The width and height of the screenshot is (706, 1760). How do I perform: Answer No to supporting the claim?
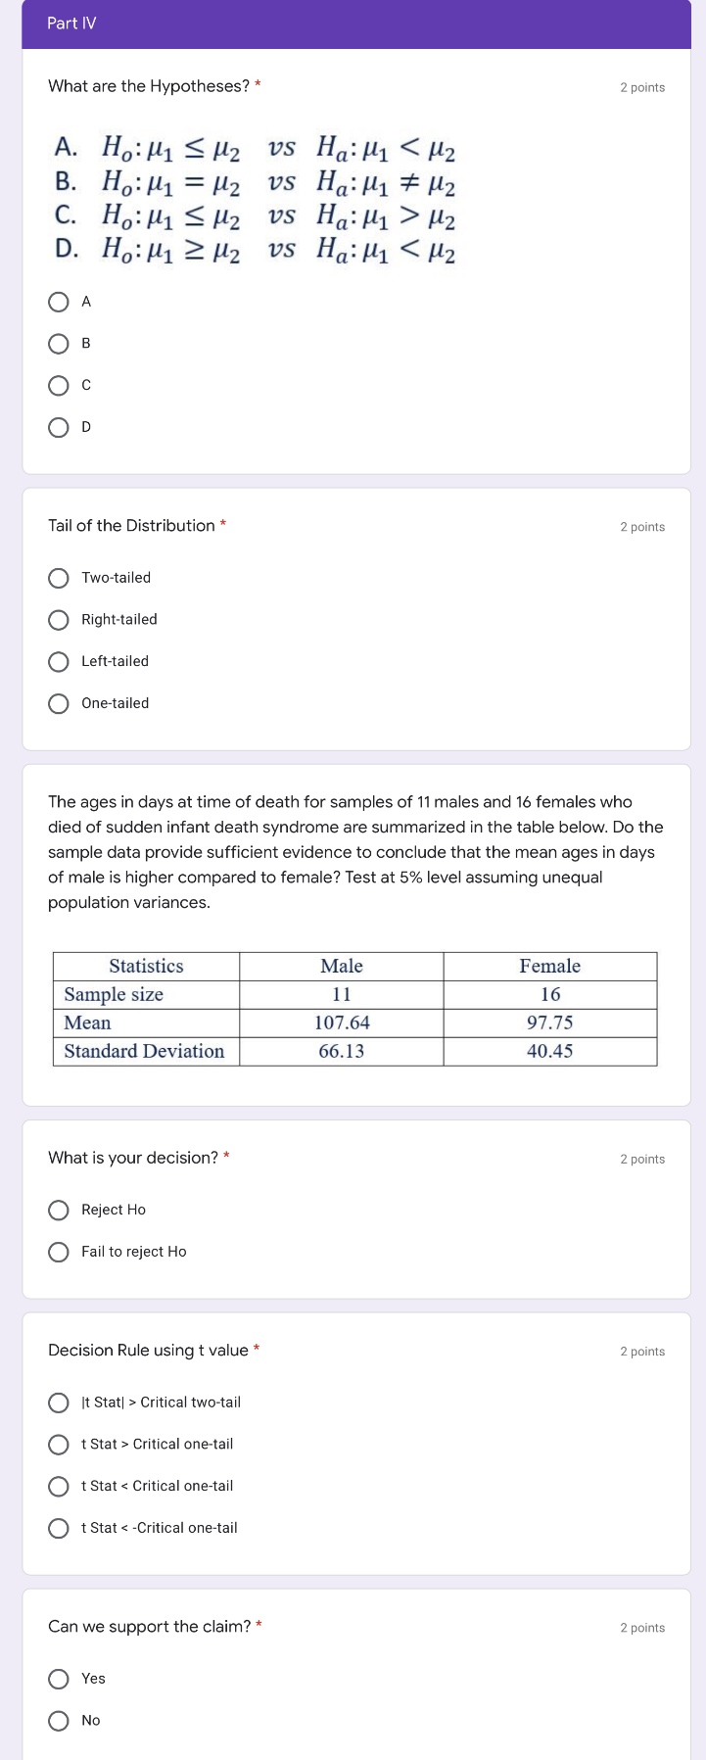[59, 1721]
